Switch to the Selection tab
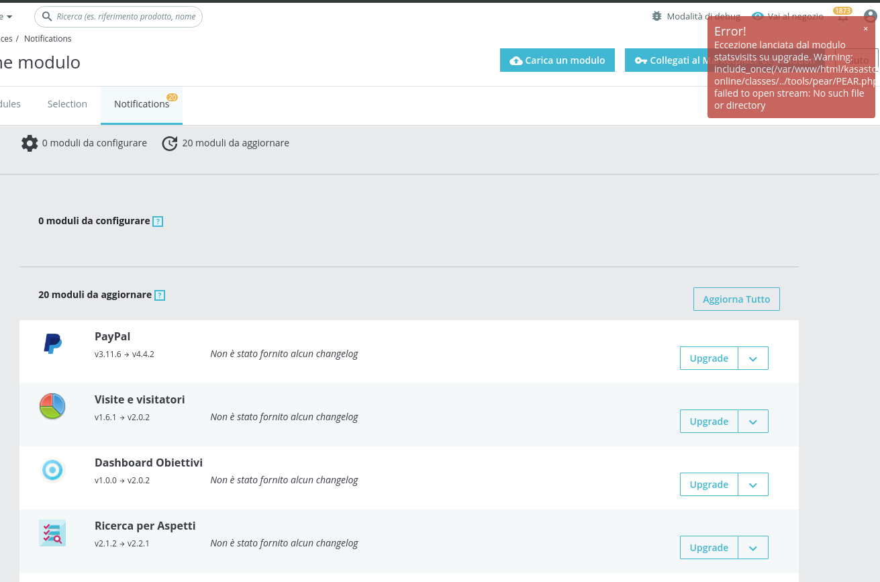The width and height of the screenshot is (880, 582). click(x=67, y=104)
